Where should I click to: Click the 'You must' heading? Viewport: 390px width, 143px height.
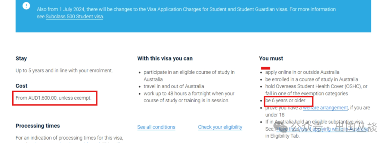click(x=271, y=59)
